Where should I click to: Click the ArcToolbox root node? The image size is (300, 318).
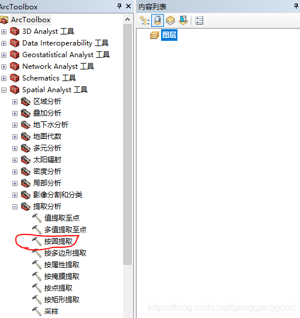click(x=30, y=20)
